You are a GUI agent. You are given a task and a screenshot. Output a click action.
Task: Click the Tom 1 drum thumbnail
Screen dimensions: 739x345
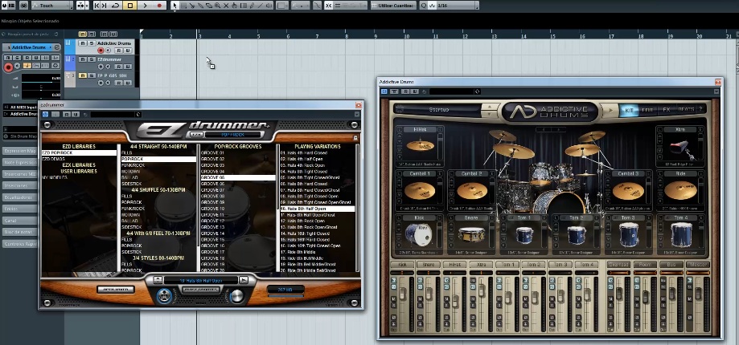coord(524,234)
